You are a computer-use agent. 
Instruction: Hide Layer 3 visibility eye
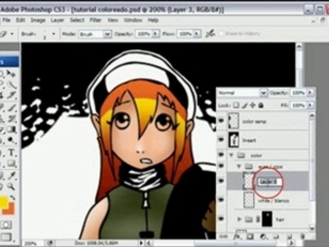coord(221,181)
